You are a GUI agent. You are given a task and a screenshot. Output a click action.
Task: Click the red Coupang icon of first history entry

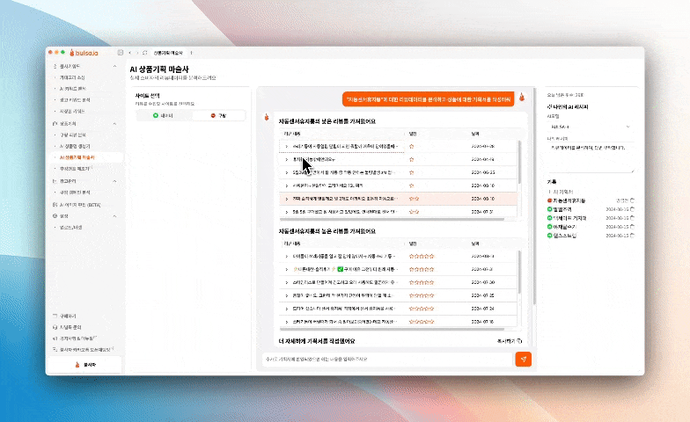tap(549, 200)
